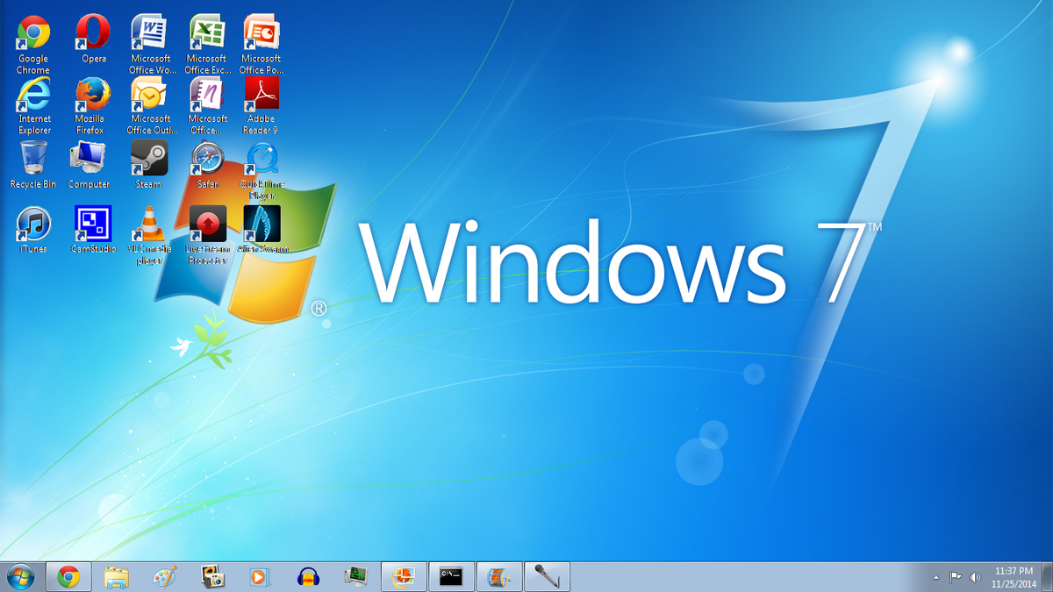This screenshot has width=1053, height=592.
Task: Select the QuickTime Player shortcut
Action: [262, 170]
